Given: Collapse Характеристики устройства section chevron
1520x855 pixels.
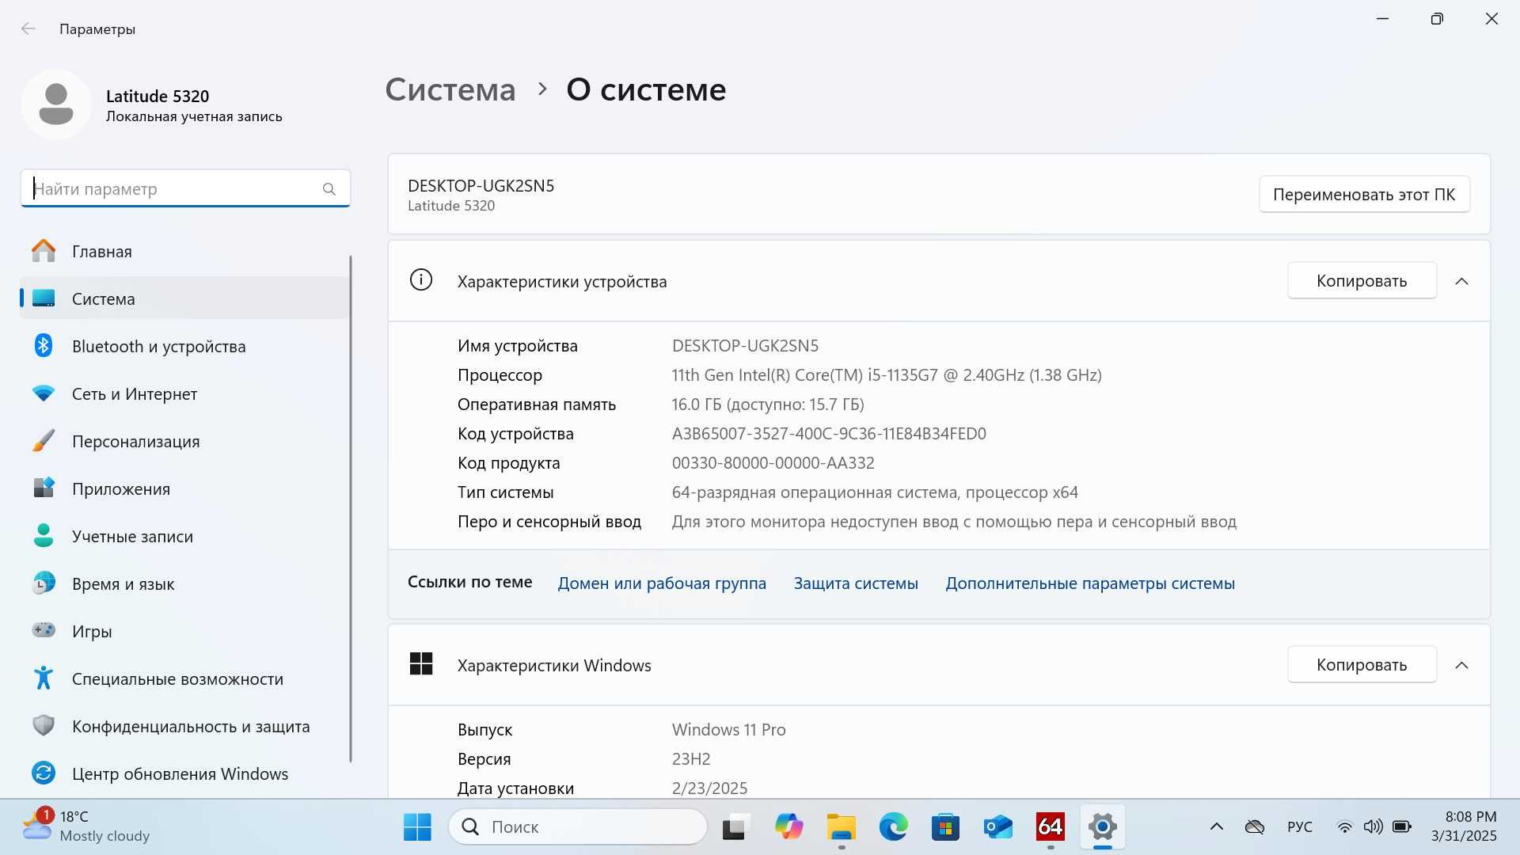Looking at the screenshot, I should [x=1461, y=281].
